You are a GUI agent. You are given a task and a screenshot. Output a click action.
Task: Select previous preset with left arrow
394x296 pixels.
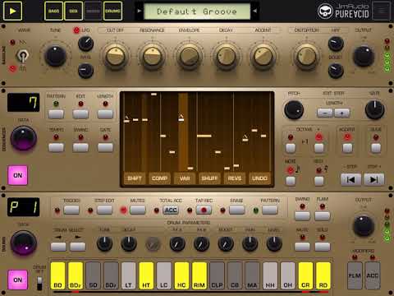140,11
